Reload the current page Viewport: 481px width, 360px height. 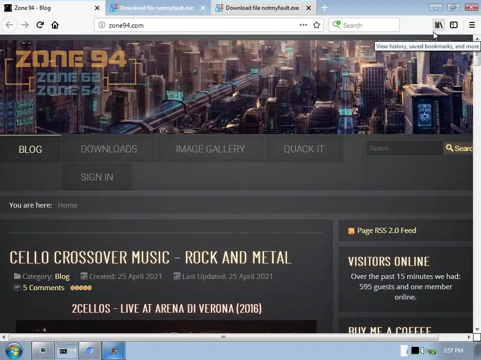40,25
